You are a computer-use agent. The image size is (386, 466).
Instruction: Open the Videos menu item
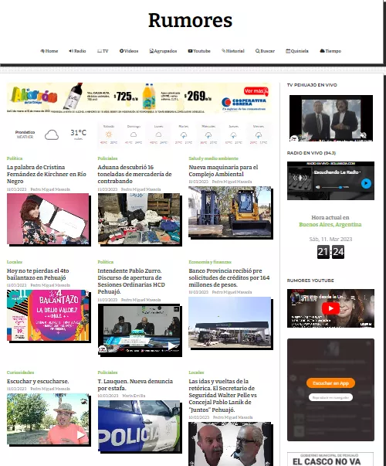pos(129,51)
